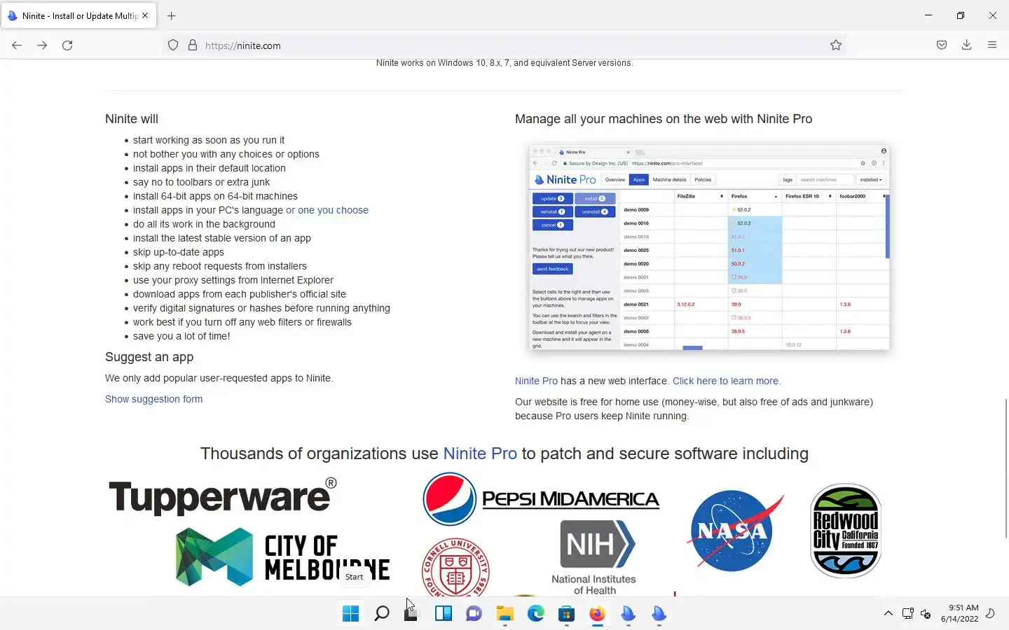Show hidden system tray icons
1009x630 pixels.
pyautogui.click(x=888, y=614)
